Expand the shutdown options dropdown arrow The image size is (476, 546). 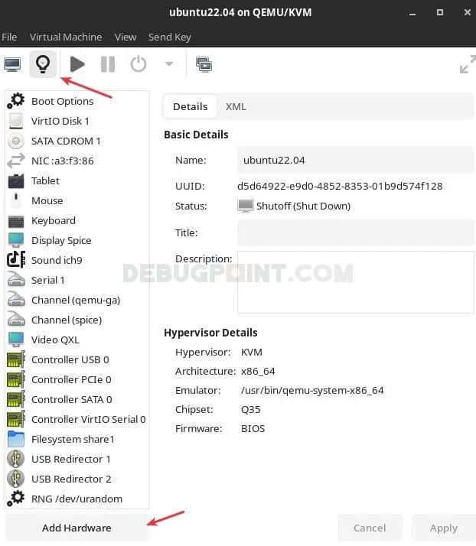click(168, 64)
